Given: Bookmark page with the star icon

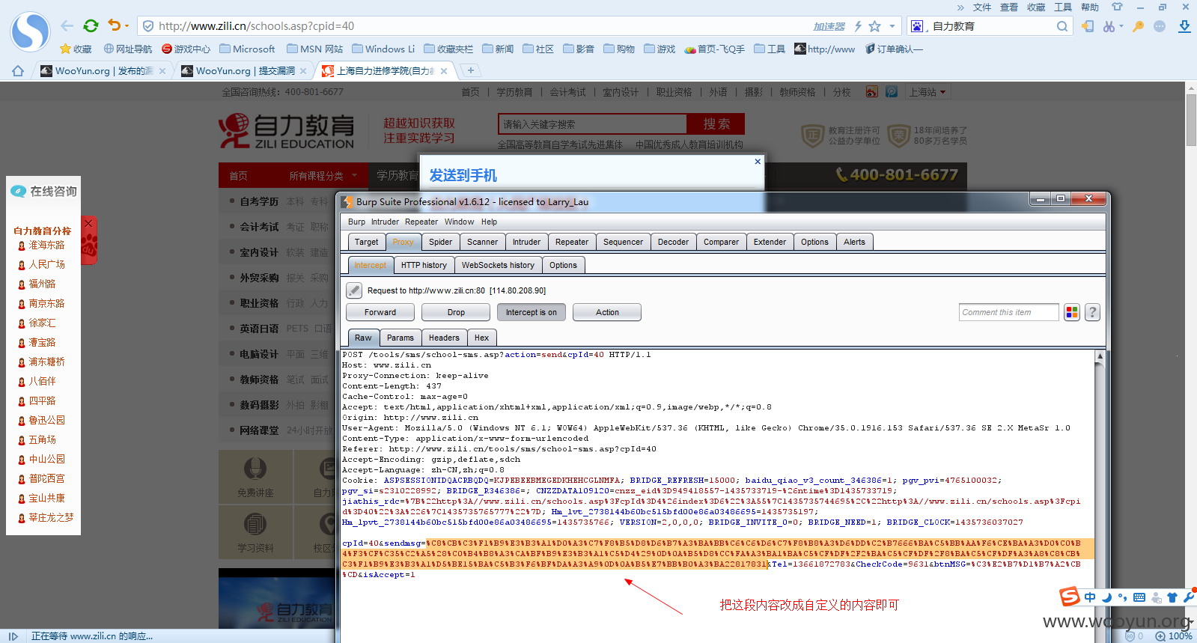Looking at the screenshot, I should 874,26.
